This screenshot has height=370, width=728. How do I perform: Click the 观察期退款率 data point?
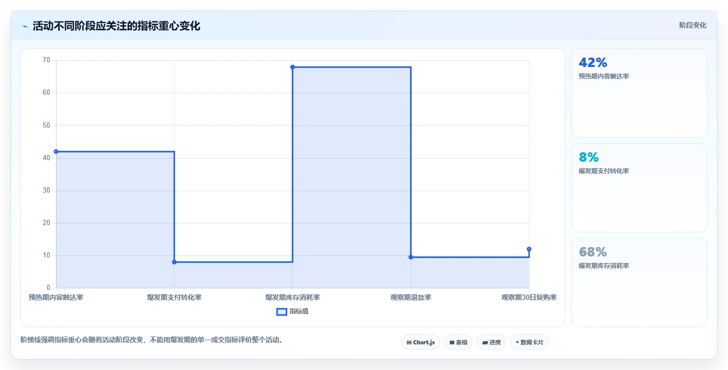click(411, 257)
